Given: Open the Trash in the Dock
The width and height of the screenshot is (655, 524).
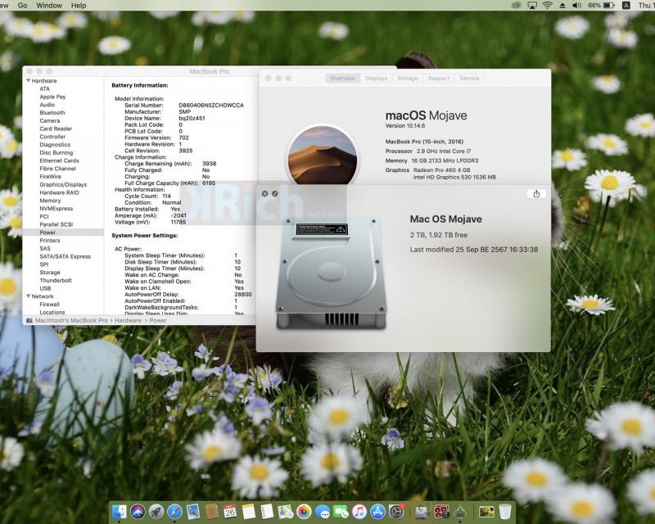Looking at the screenshot, I should 505,512.
